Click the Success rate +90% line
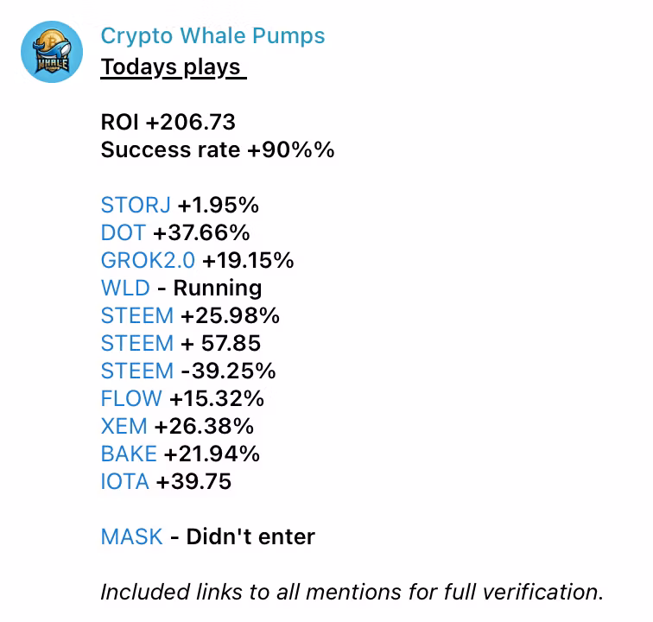653x622 pixels. 218,150
